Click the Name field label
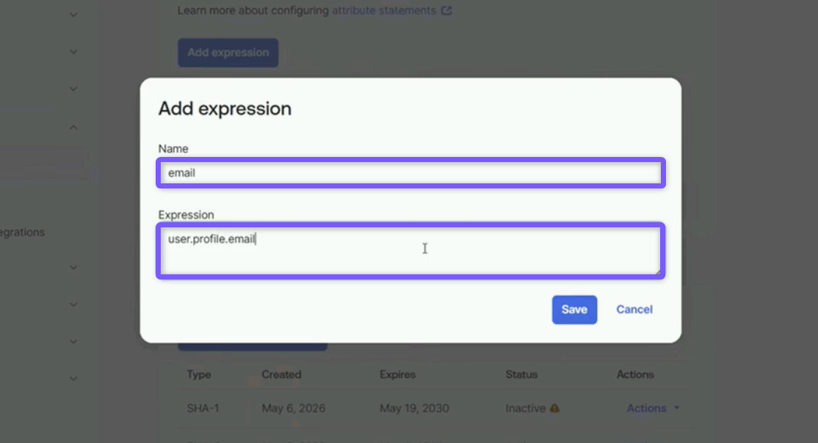 click(x=173, y=149)
